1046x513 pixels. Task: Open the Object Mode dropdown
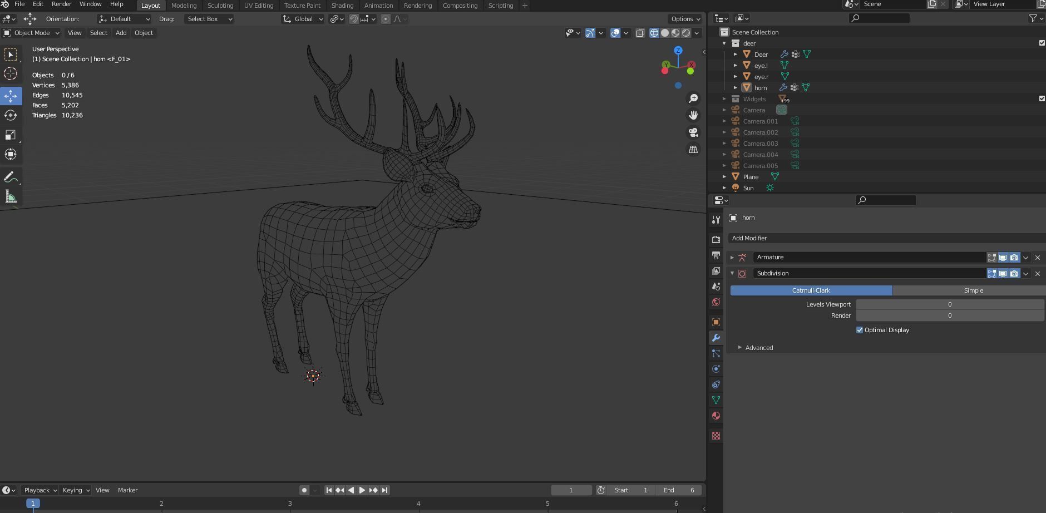point(31,33)
